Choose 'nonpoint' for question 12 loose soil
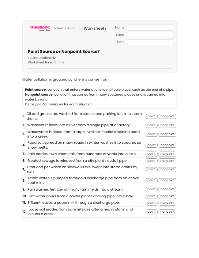Viewport: 199px width, 258px height. click(167, 212)
